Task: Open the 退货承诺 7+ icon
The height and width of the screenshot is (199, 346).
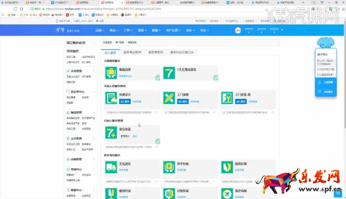Action: [x=111, y=133]
